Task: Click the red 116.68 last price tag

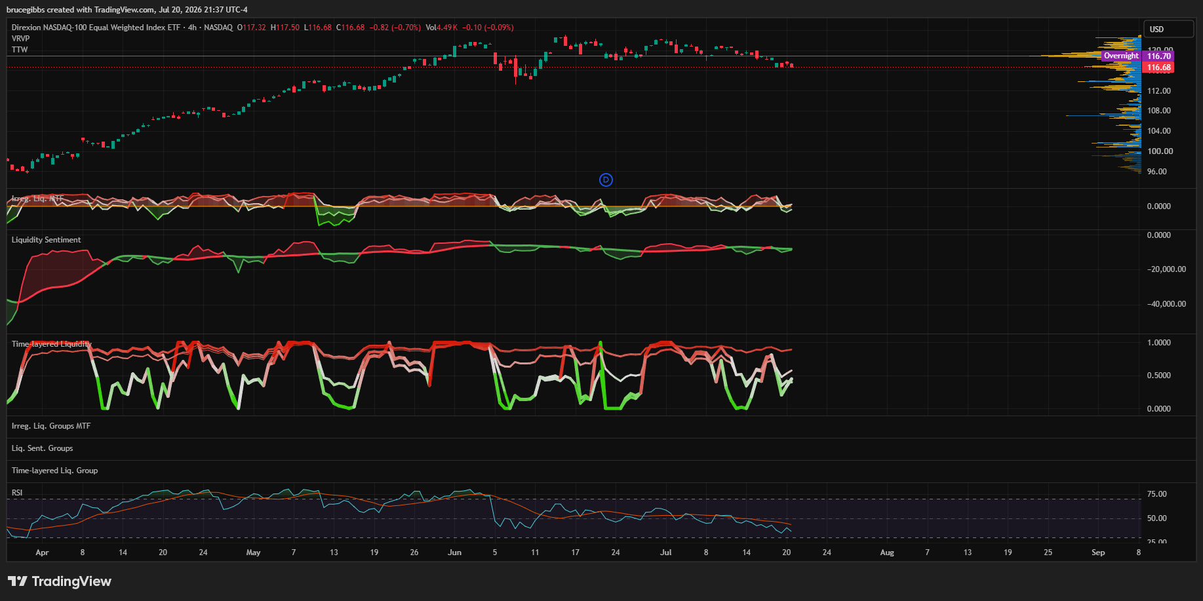Action: [x=1158, y=68]
